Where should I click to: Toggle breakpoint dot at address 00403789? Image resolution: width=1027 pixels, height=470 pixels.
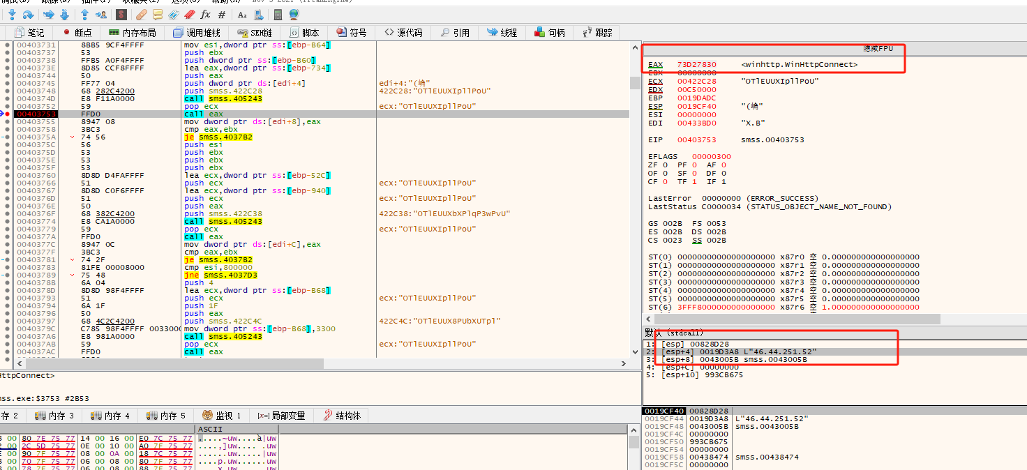[x=7, y=275]
